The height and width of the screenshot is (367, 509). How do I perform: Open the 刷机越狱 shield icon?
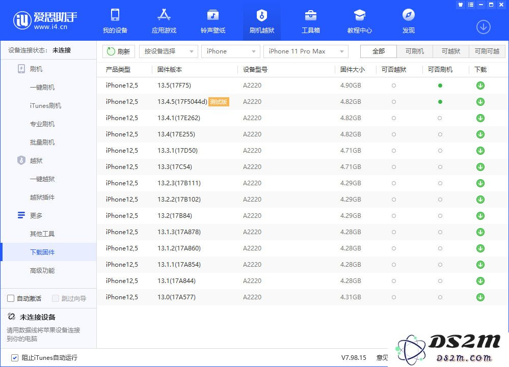(x=262, y=15)
